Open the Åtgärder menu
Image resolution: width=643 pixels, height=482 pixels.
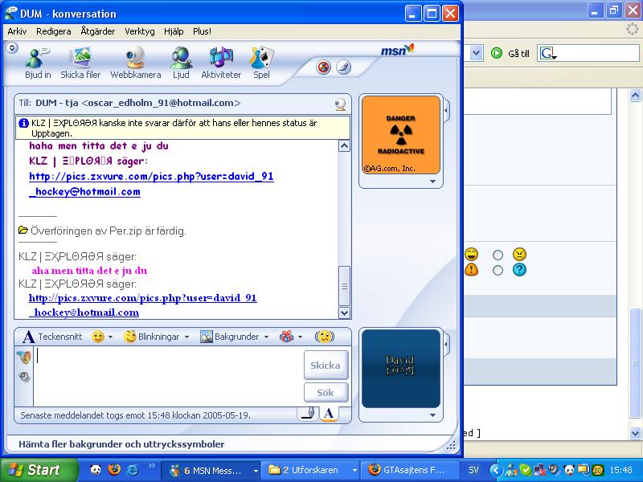[x=97, y=31]
